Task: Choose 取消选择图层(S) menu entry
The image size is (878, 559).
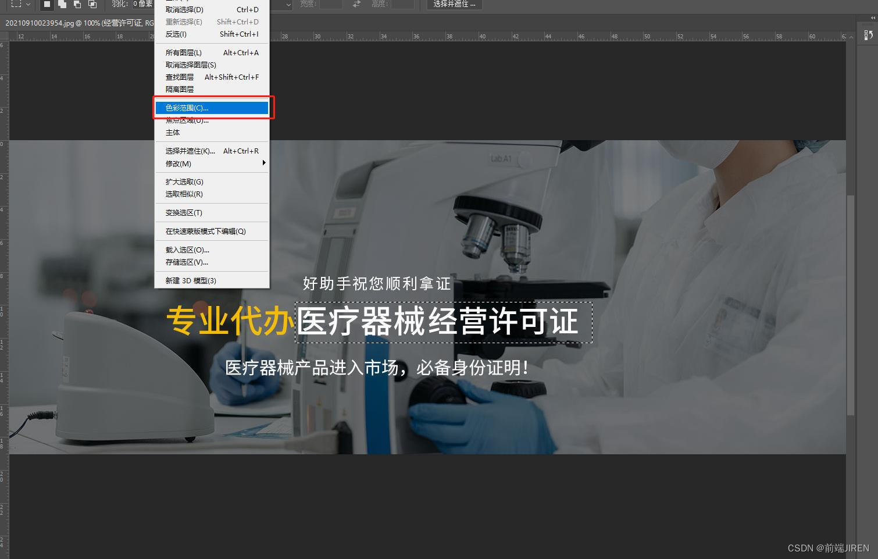Action: (212, 65)
